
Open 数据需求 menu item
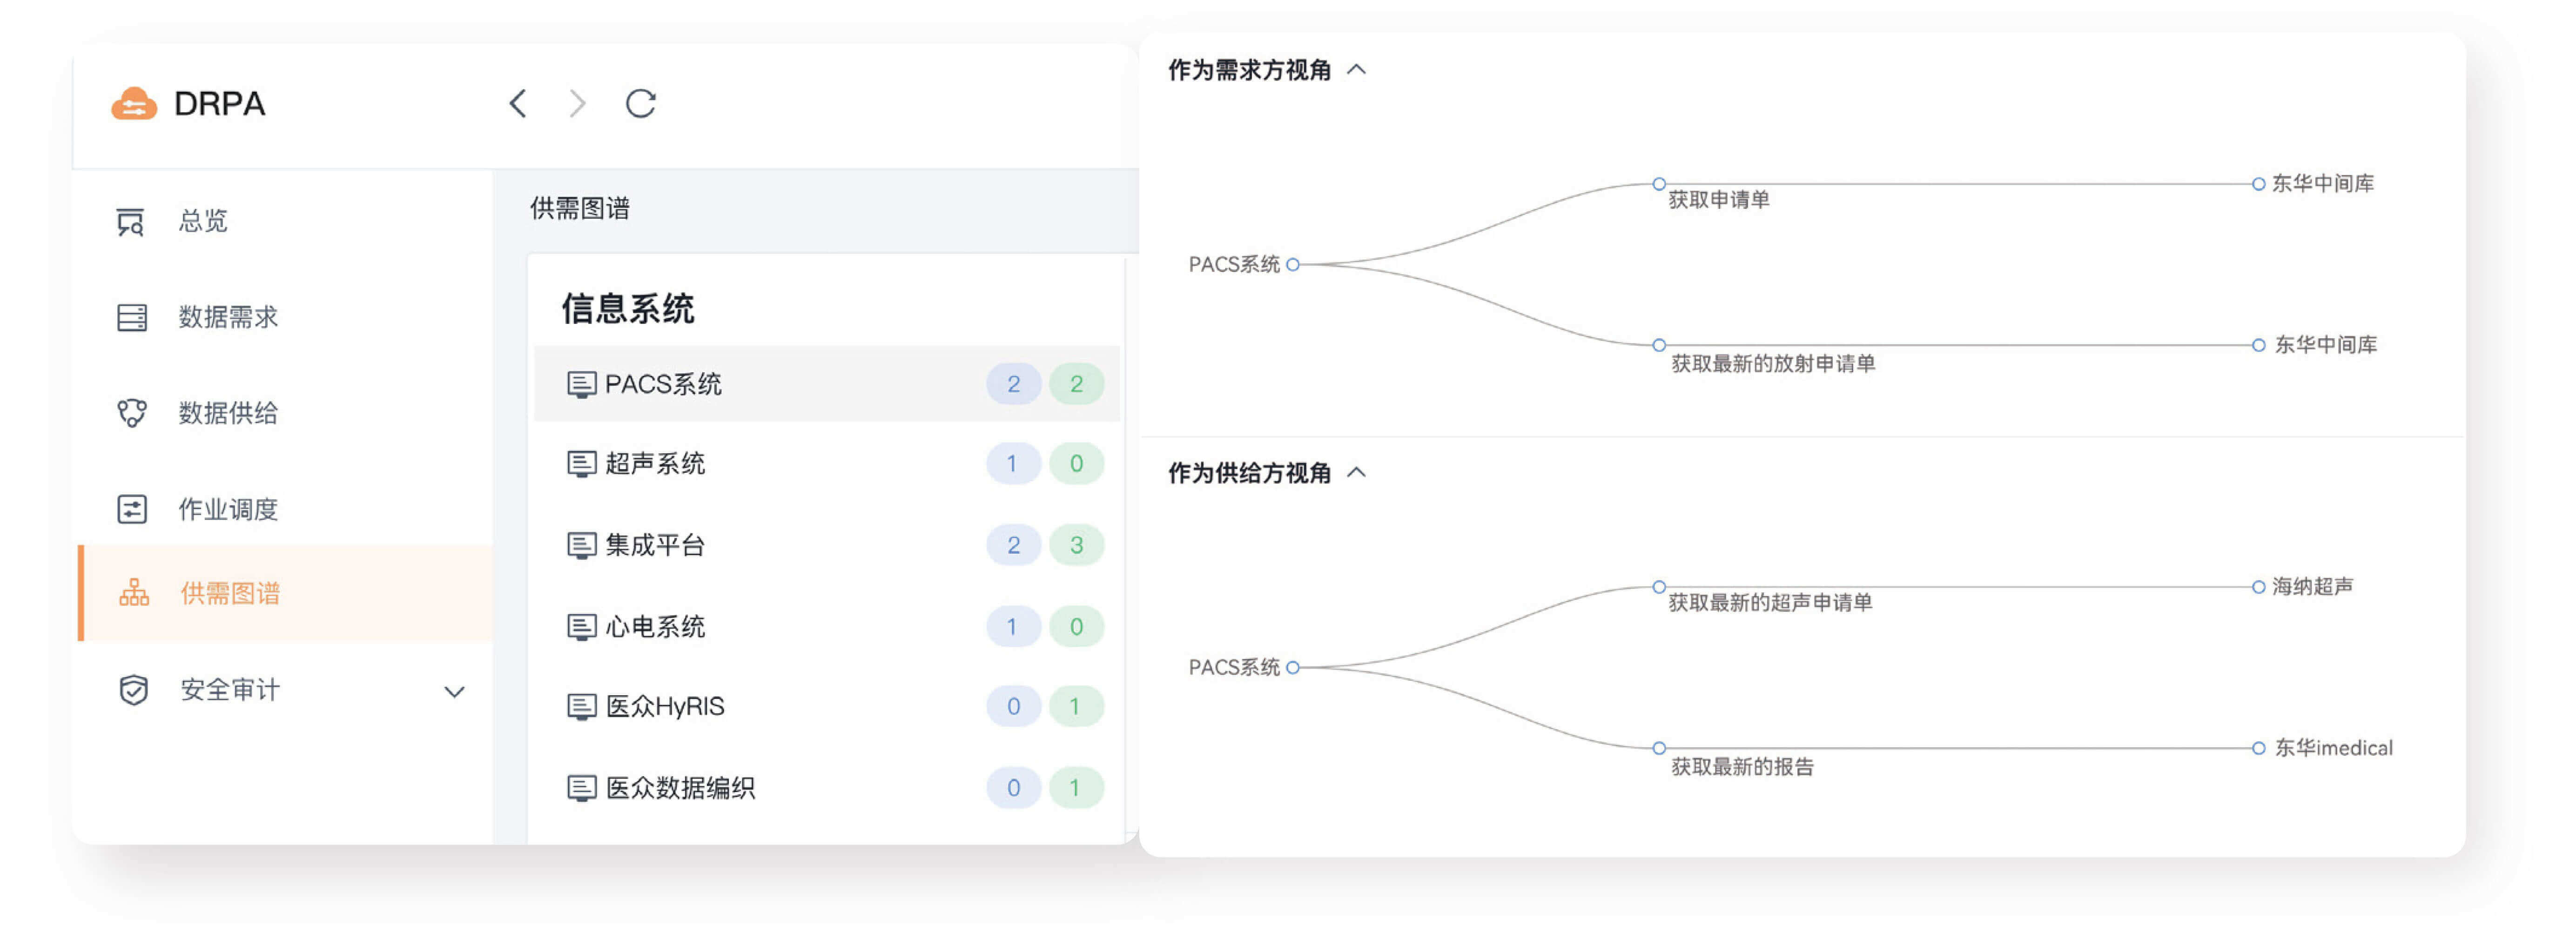(228, 317)
